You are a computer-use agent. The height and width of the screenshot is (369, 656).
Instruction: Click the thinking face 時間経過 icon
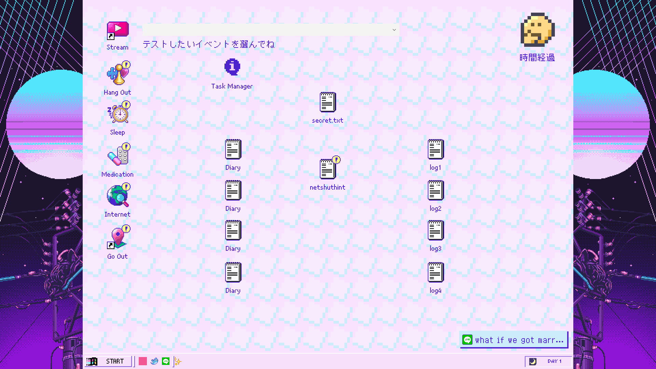pyautogui.click(x=537, y=30)
